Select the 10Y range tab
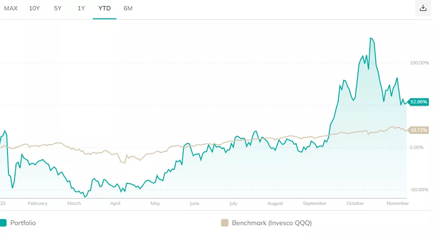Screen dimensions: 441x235 pos(34,8)
